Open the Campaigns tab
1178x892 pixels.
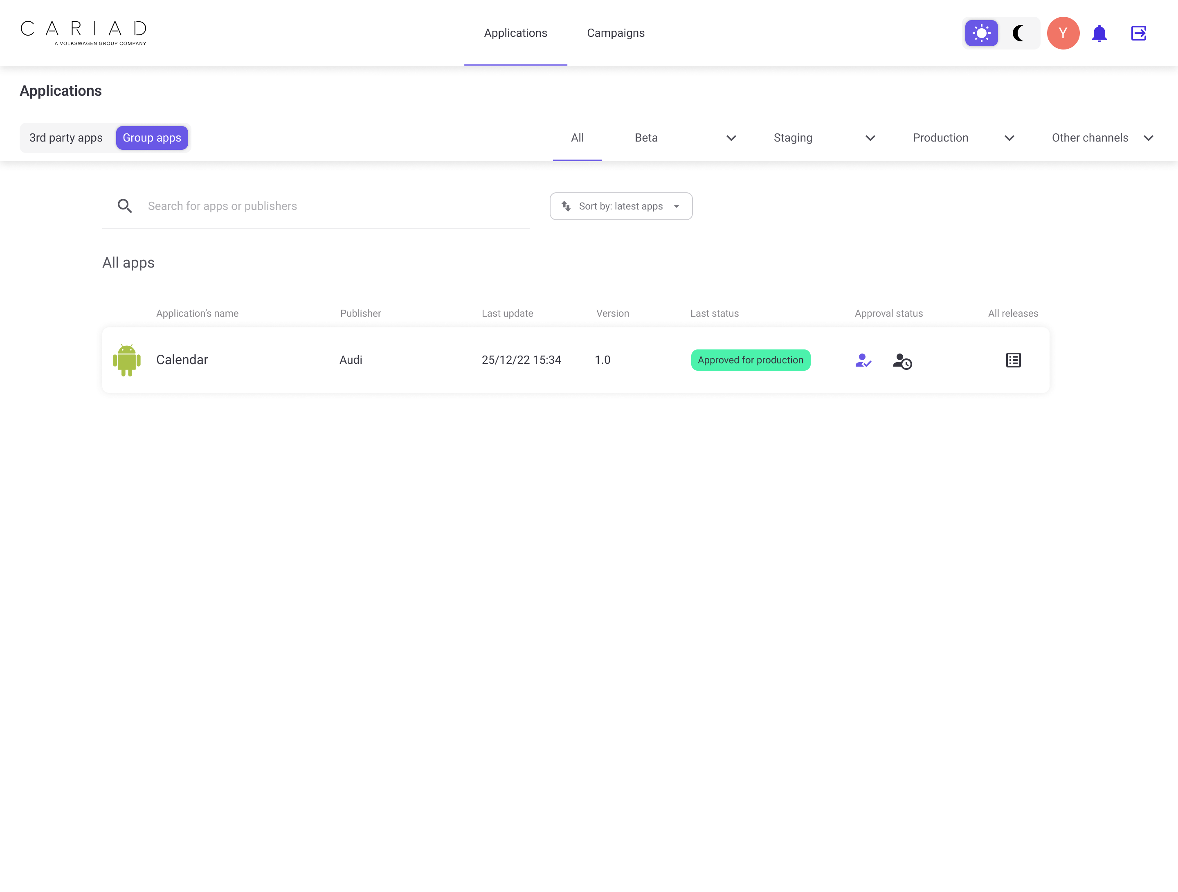click(616, 33)
